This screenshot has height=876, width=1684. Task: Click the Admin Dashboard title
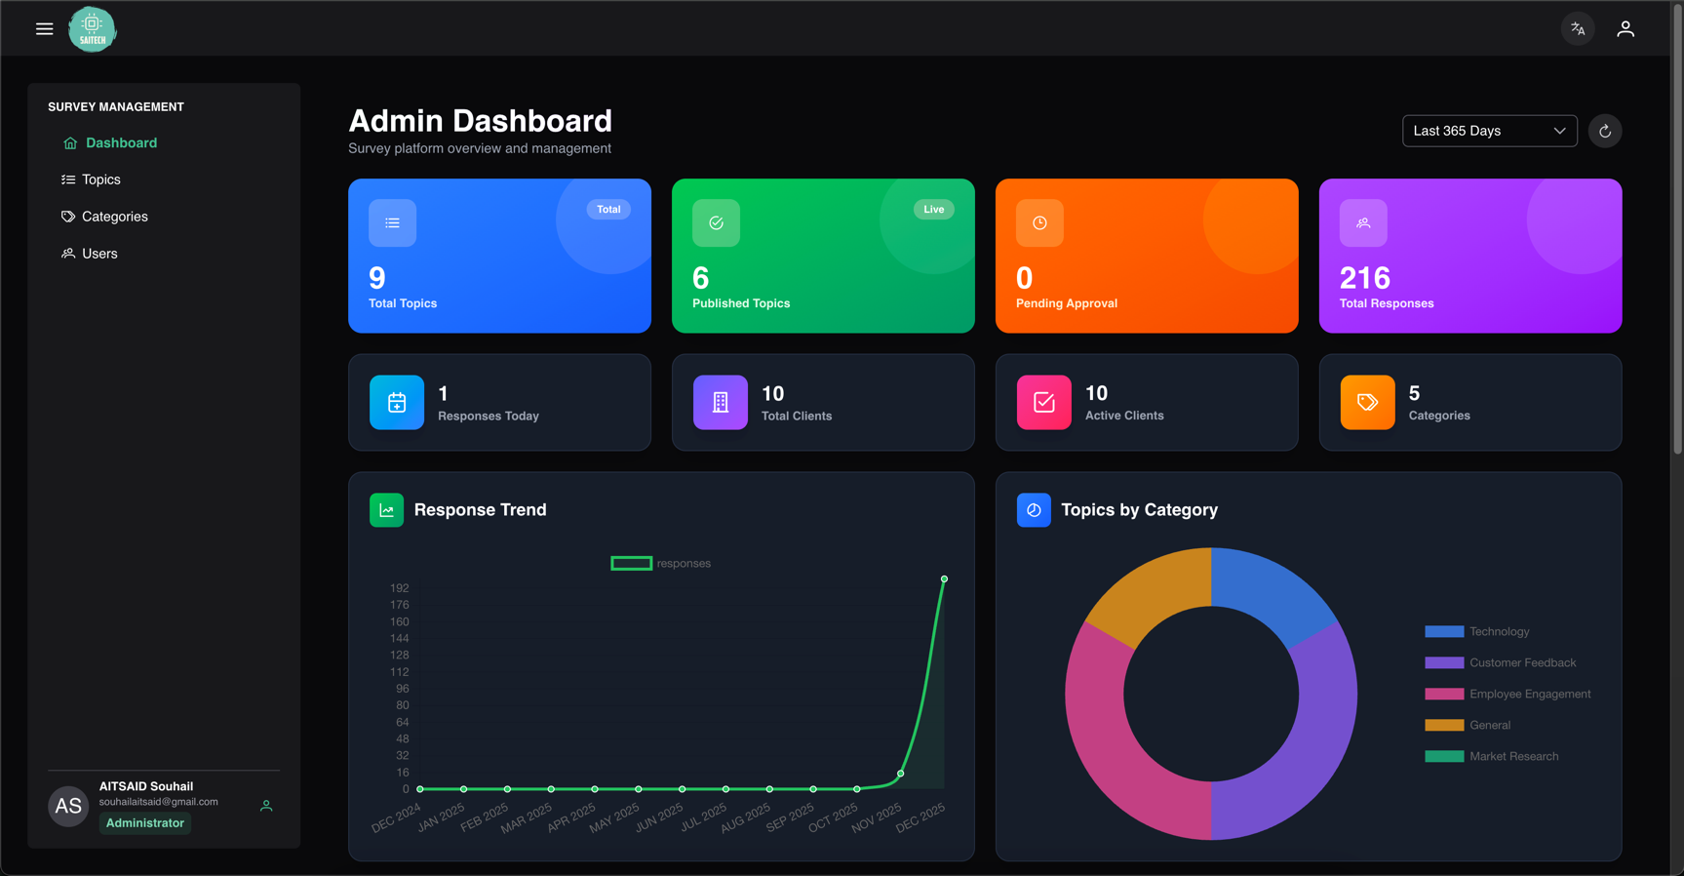click(480, 121)
